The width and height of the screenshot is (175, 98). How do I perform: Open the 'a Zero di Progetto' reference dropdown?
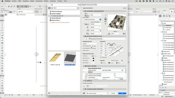click(x=96, y=22)
